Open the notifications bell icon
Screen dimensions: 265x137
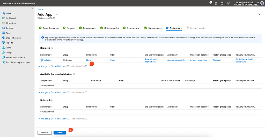[x=210, y=3]
